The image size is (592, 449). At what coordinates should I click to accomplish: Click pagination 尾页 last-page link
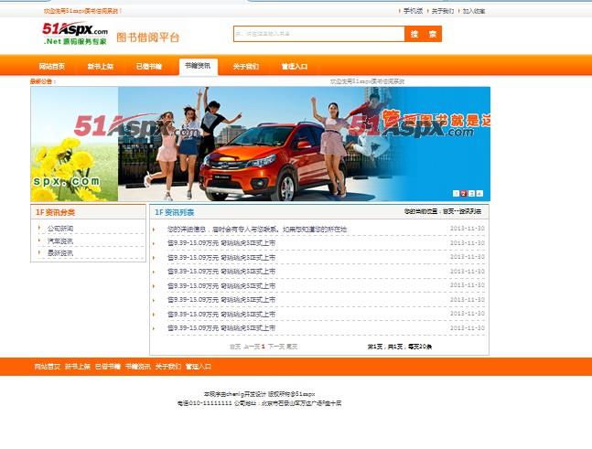click(x=292, y=347)
